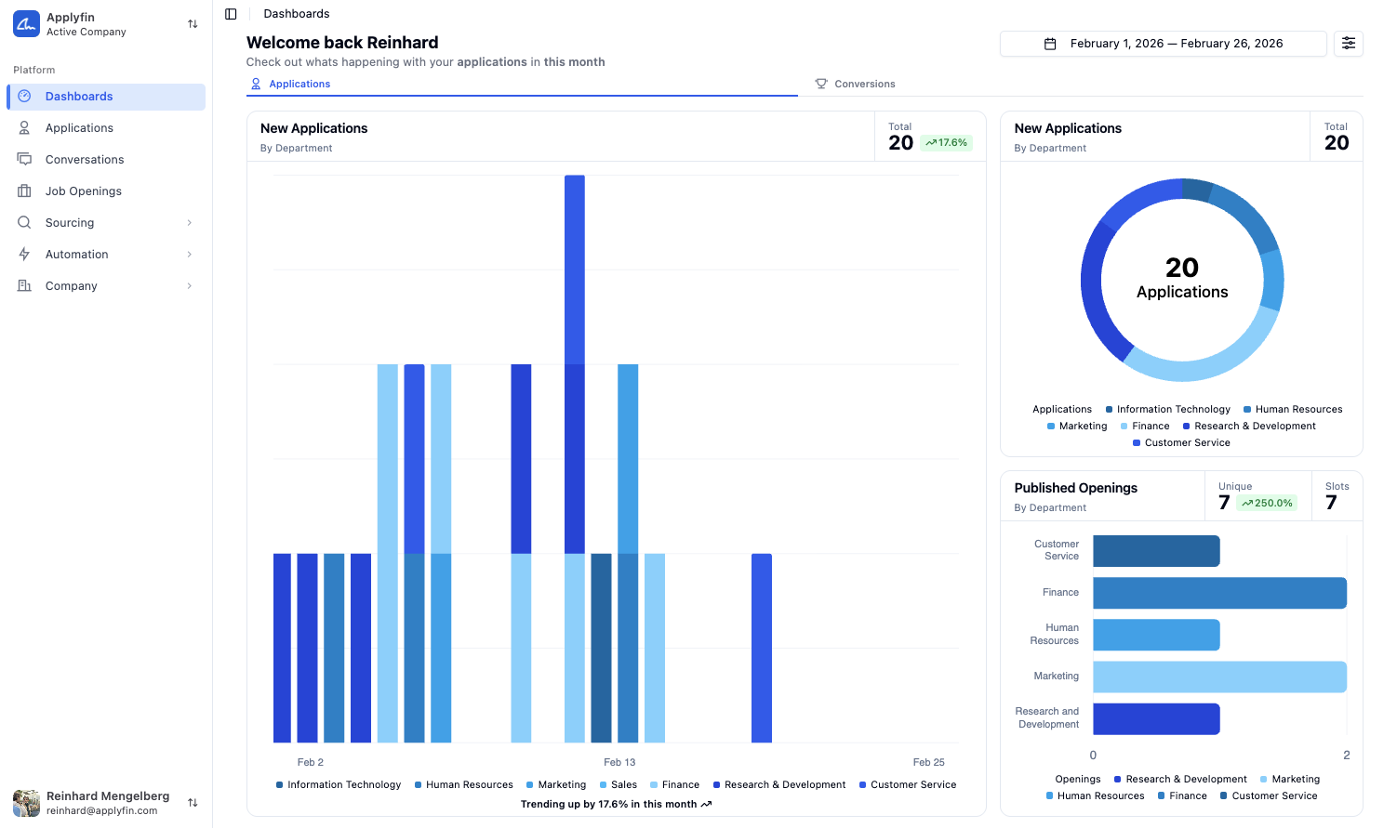Click the tallest Customer Service bar segment
This screenshot has width=1397, height=828.
pos(575,269)
